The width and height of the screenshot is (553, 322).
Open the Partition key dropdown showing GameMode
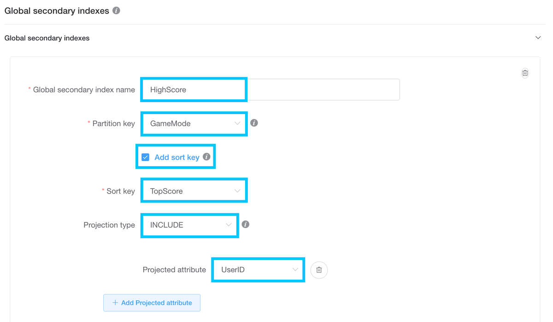tap(194, 123)
